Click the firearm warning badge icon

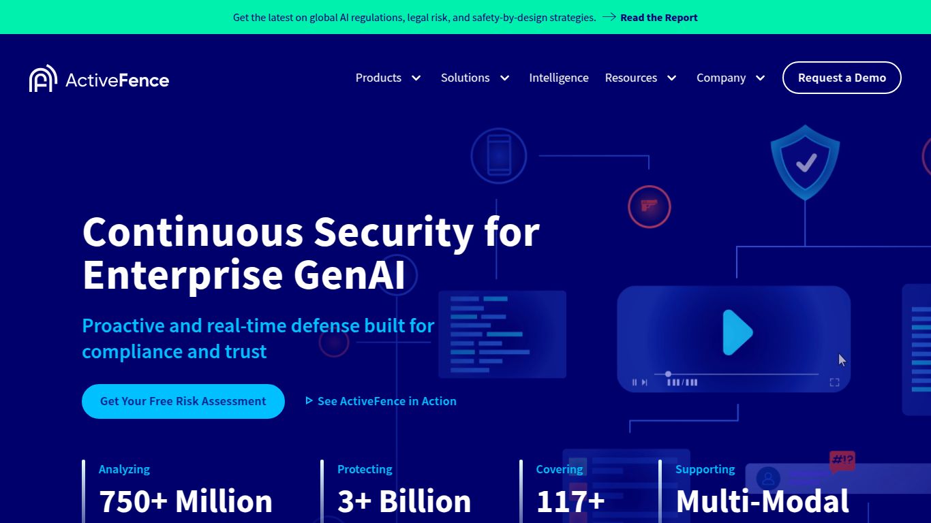point(649,207)
